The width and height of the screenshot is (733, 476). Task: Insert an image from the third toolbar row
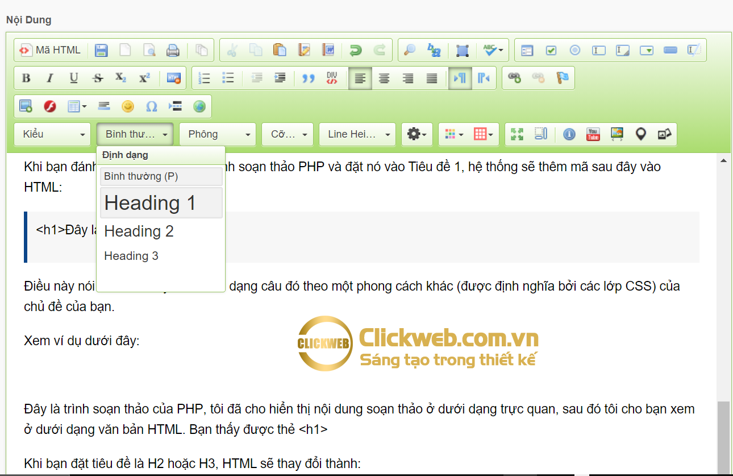(26, 106)
